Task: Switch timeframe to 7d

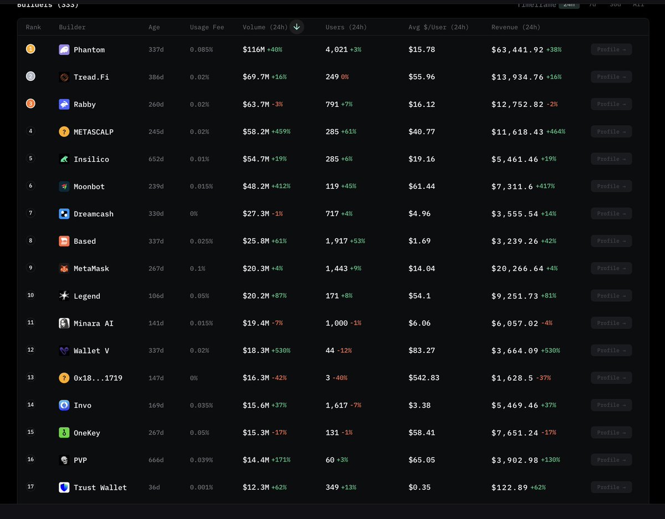Action: [x=592, y=4]
